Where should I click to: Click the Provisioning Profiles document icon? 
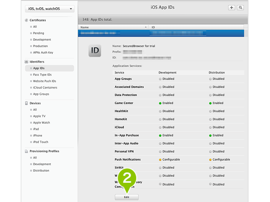26,151
